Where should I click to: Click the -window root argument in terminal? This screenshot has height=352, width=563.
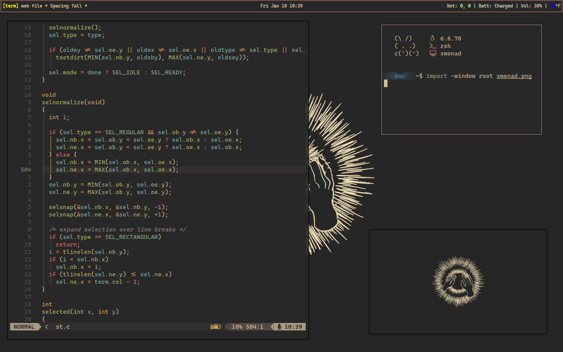coord(472,76)
